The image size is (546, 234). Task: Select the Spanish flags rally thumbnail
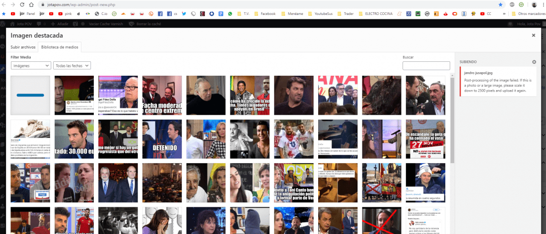(382, 183)
